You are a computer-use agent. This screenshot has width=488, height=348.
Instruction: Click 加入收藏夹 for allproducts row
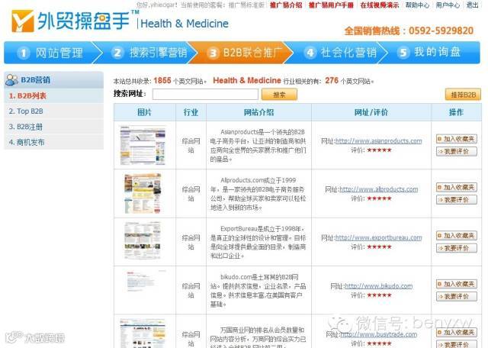tap(457, 187)
